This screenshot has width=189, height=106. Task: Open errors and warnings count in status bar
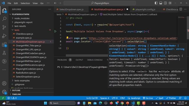(x=12, y=98)
